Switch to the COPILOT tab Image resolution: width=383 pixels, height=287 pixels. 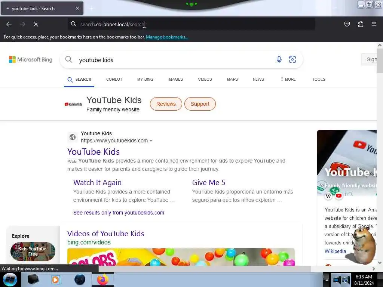click(x=114, y=79)
